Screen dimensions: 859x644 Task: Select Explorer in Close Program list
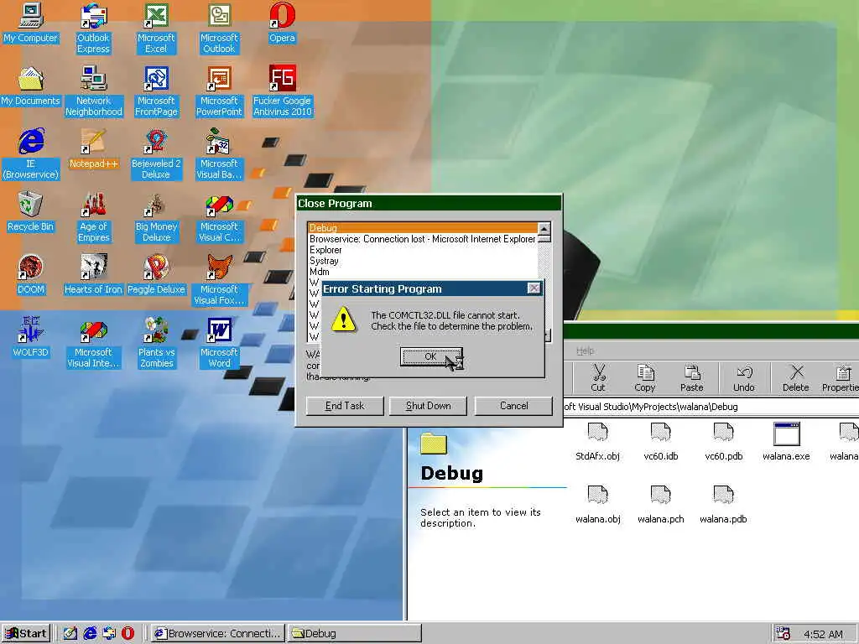coord(423,250)
